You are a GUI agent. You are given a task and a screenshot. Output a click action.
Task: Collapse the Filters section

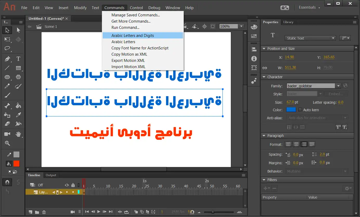[x=264, y=180]
